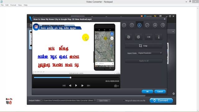Open converter settings gear icon
Image resolution: width=199 pixels, height=112 pixels.
coord(174,94)
